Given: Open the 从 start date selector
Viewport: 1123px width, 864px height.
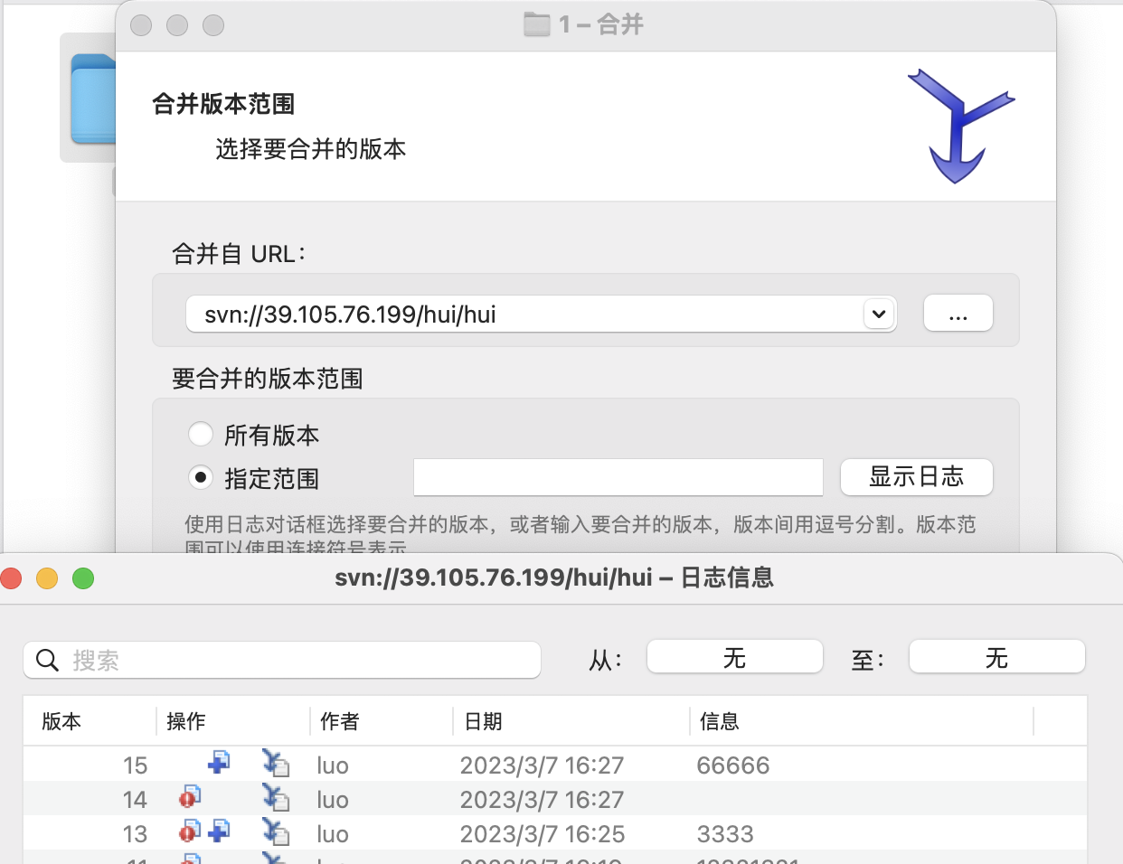Looking at the screenshot, I should pos(734,657).
